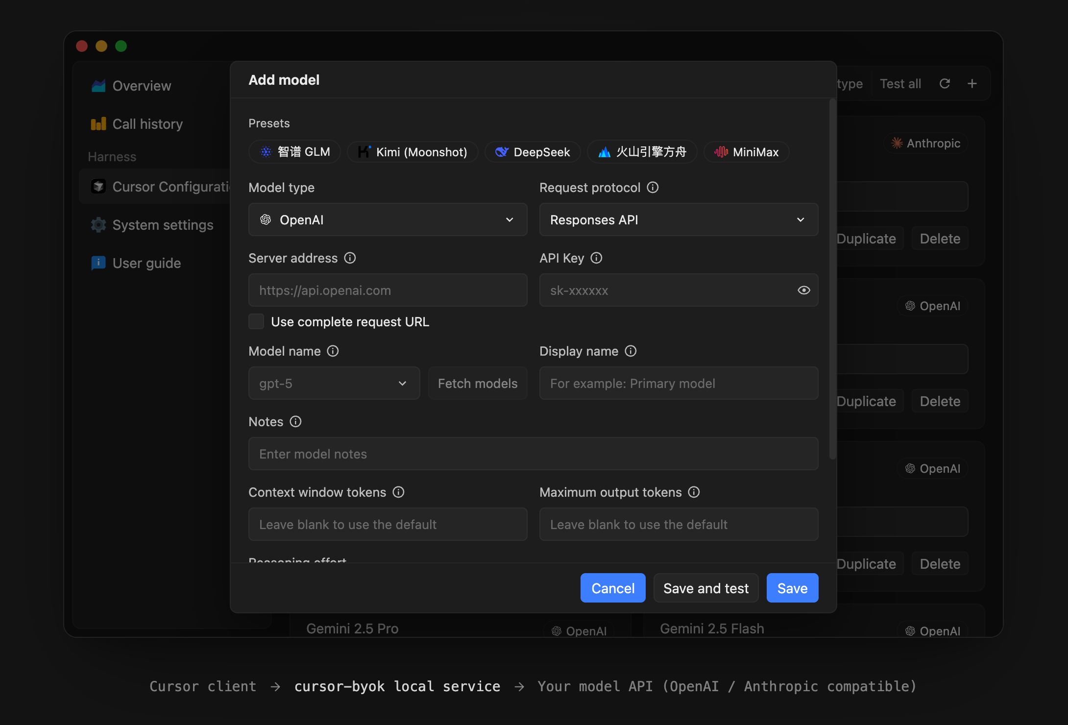Click the Anthropic tag on first card
1068x725 pixels.
pyautogui.click(x=926, y=143)
